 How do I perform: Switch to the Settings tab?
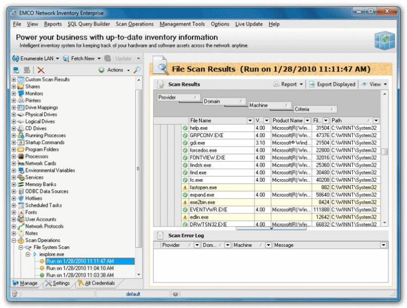click(x=57, y=283)
